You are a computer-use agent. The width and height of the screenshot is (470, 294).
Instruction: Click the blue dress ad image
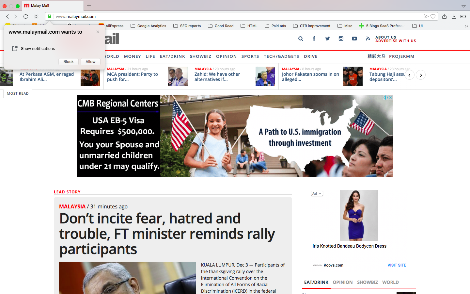click(359, 215)
